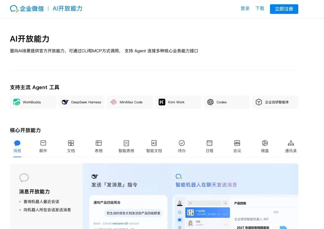Select the 通知产品四组周会 heading
This screenshot has height=229, width=324.
coord(107,203)
